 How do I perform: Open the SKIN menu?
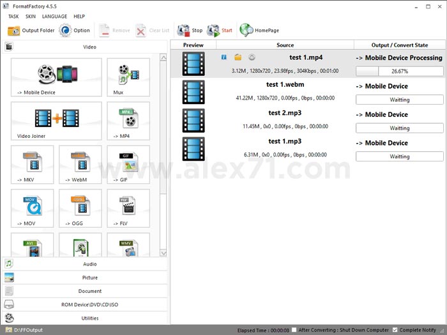tap(31, 17)
